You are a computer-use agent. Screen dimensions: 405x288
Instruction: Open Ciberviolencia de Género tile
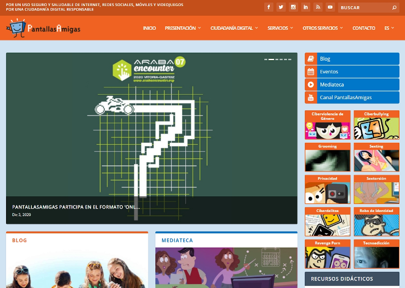(328, 125)
